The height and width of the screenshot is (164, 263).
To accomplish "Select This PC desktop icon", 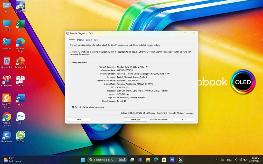I will point(7,25).
